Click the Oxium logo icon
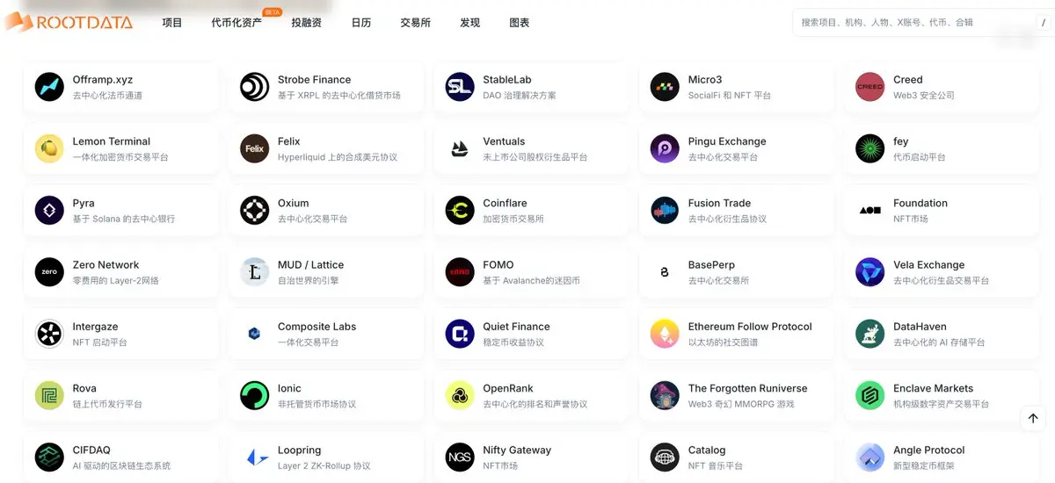1055x483 pixels. coord(255,211)
